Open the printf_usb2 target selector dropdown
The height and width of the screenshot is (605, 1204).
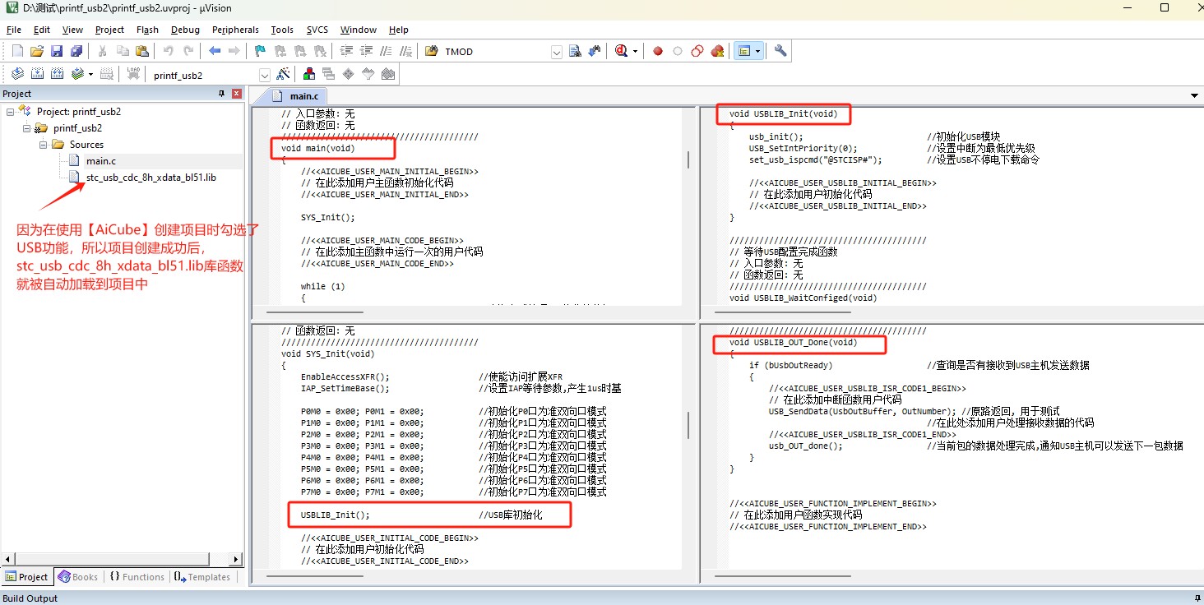coord(265,75)
